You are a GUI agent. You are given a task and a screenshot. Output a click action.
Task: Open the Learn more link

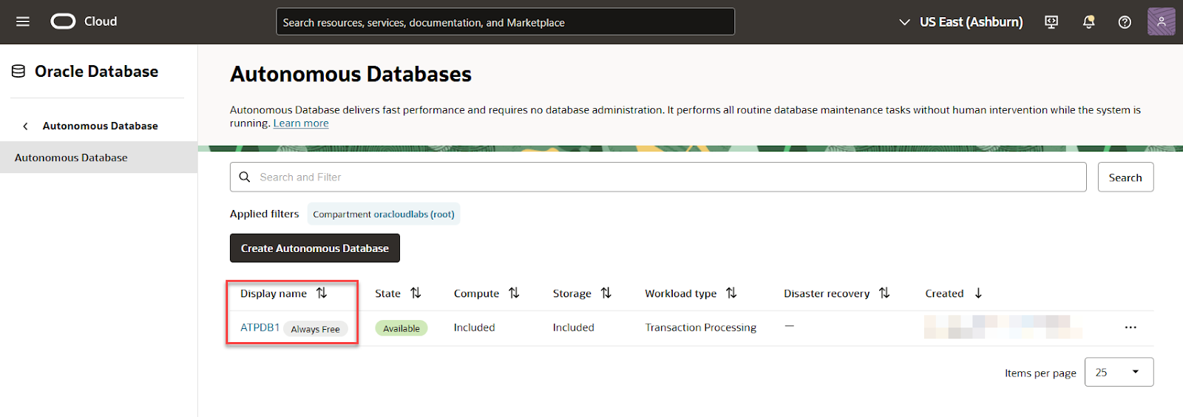[x=301, y=123]
